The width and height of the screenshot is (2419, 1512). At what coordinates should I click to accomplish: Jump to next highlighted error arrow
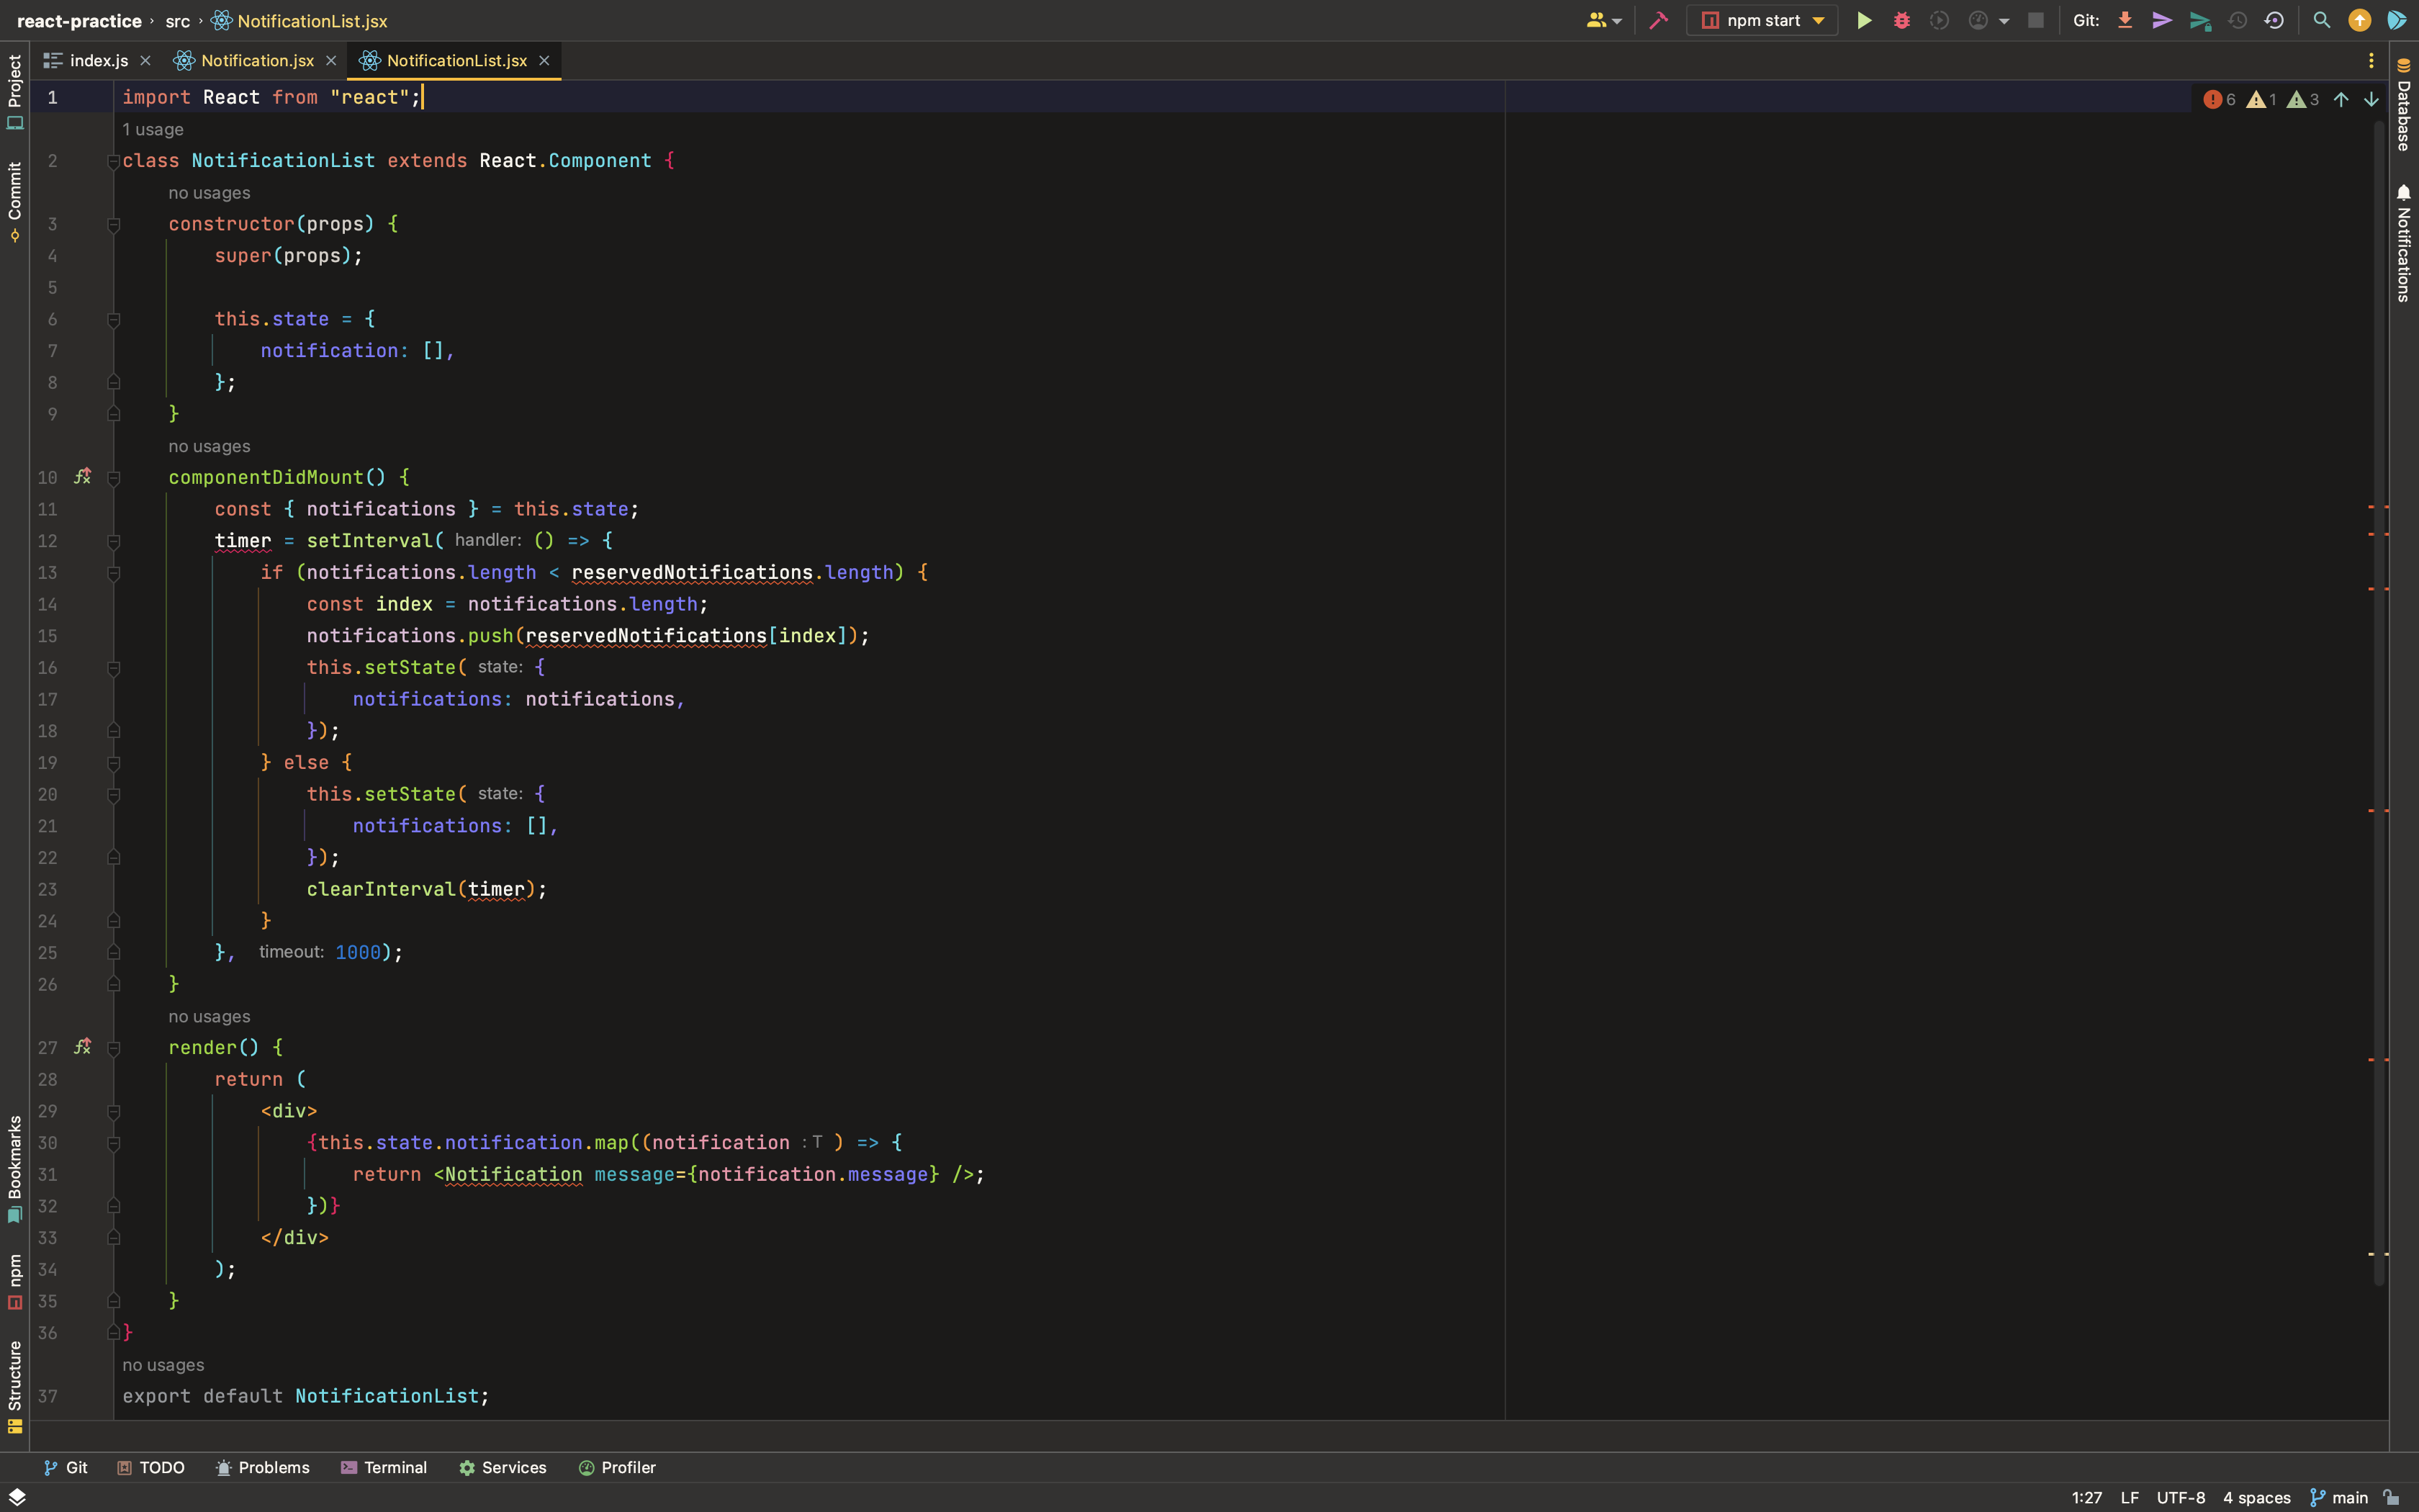[x=2371, y=99]
